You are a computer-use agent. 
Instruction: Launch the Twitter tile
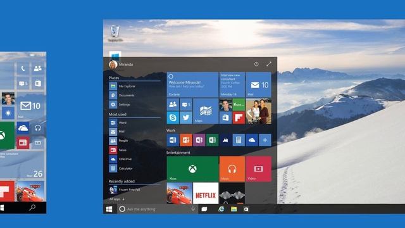pos(186,118)
